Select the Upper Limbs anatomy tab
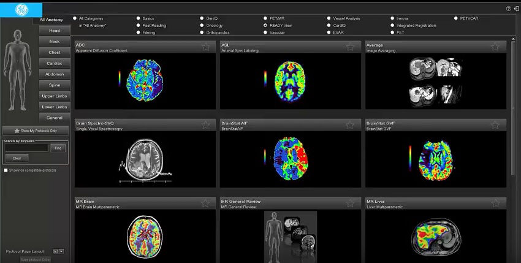This screenshot has height=263, width=521. coord(55,96)
